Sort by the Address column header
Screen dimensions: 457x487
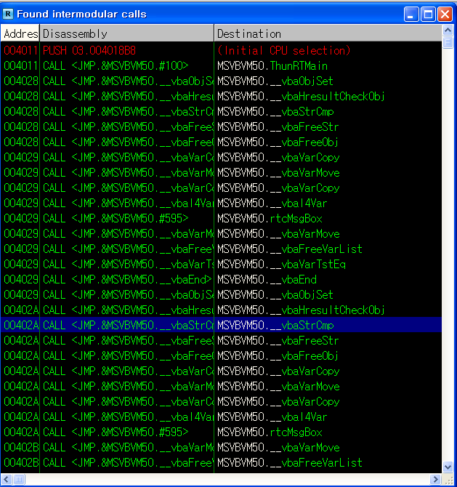pyautogui.click(x=20, y=33)
